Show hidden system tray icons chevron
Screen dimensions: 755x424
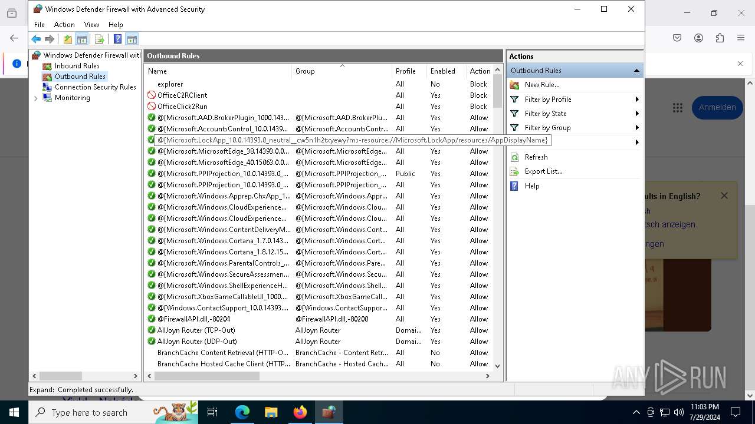point(636,412)
